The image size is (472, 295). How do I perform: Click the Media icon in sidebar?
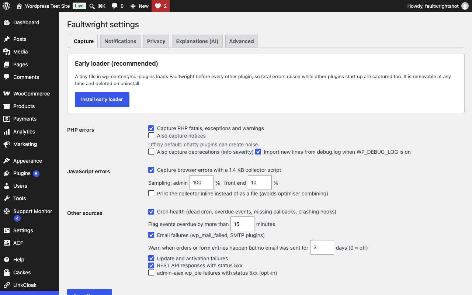coord(7,52)
